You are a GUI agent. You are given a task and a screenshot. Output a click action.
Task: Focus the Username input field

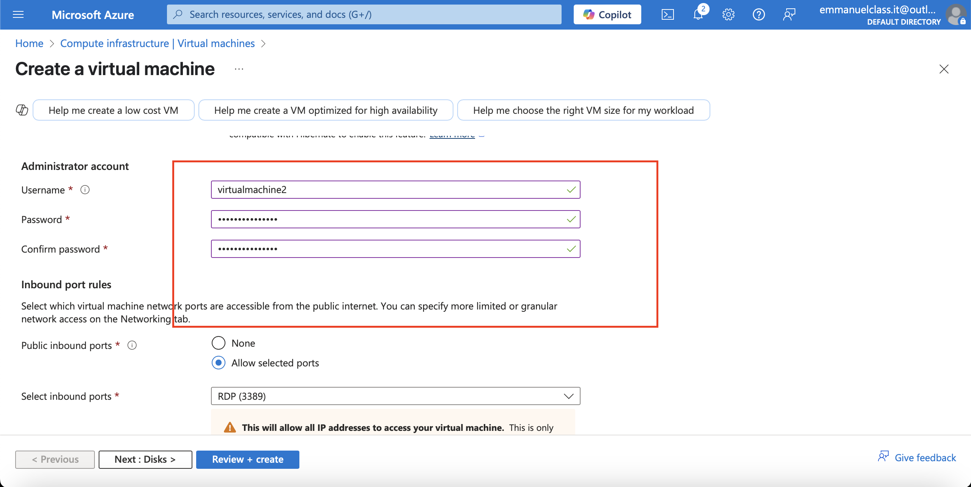pos(395,190)
